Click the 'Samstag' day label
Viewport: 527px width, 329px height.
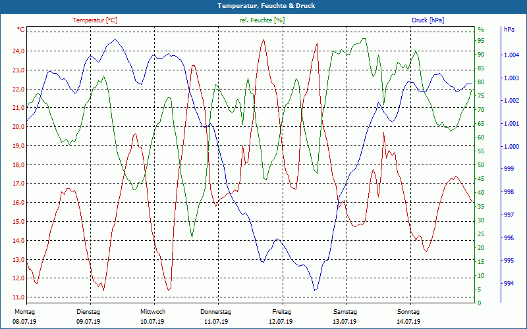[x=345, y=312]
